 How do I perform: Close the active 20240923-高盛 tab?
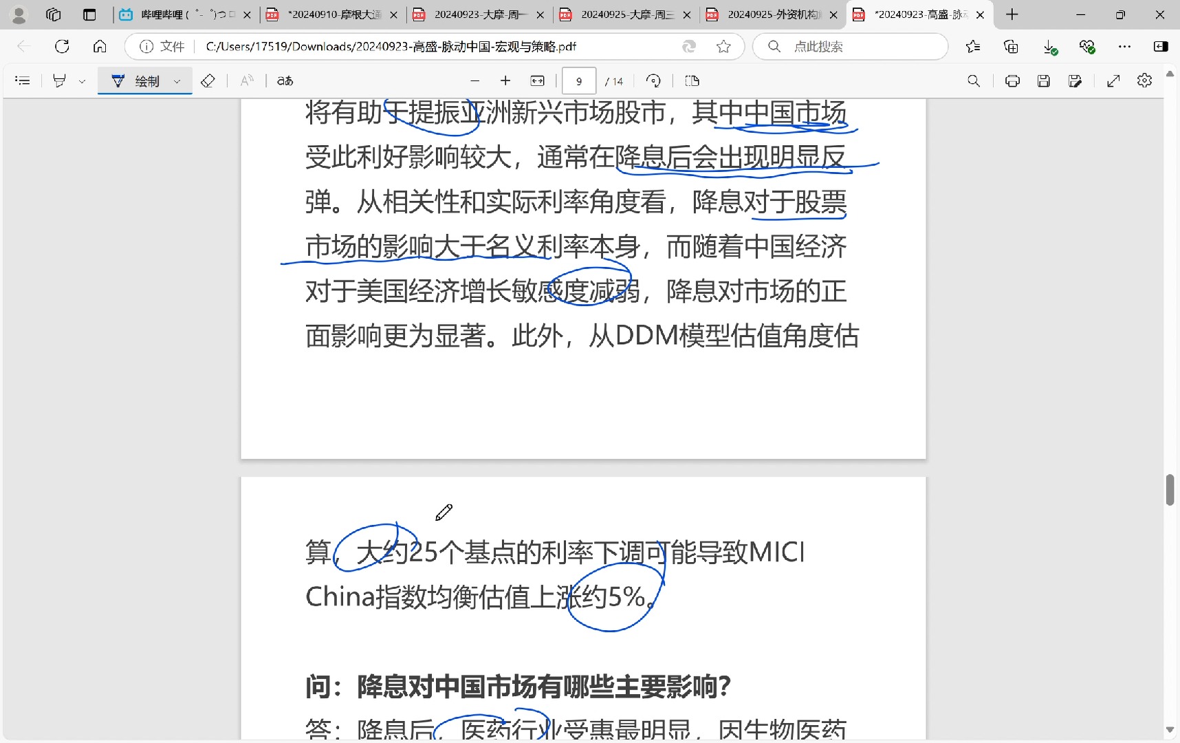click(x=980, y=14)
